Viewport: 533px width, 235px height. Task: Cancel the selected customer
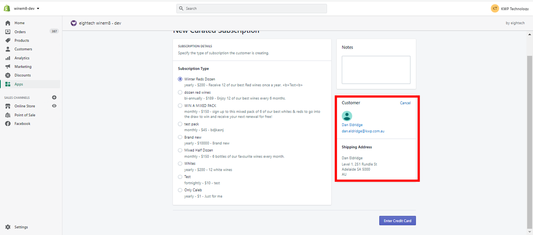coord(405,103)
